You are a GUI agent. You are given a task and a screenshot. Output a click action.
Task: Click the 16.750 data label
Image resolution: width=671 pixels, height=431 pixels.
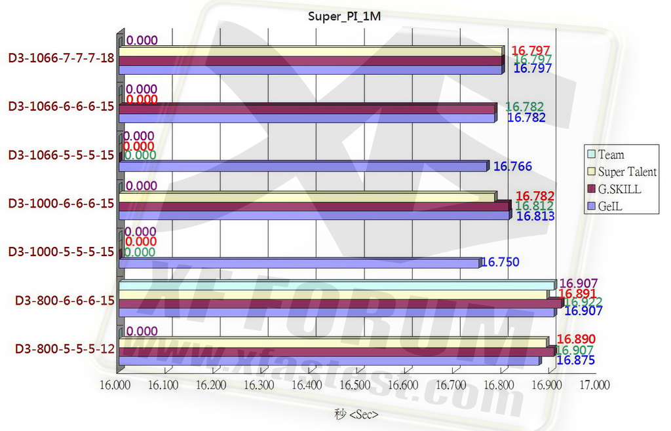click(500, 263)
